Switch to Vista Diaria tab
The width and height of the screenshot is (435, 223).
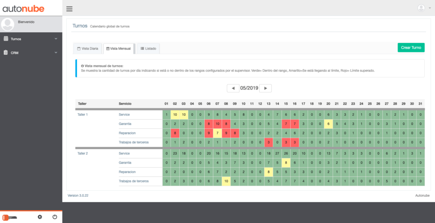(88, 48)
